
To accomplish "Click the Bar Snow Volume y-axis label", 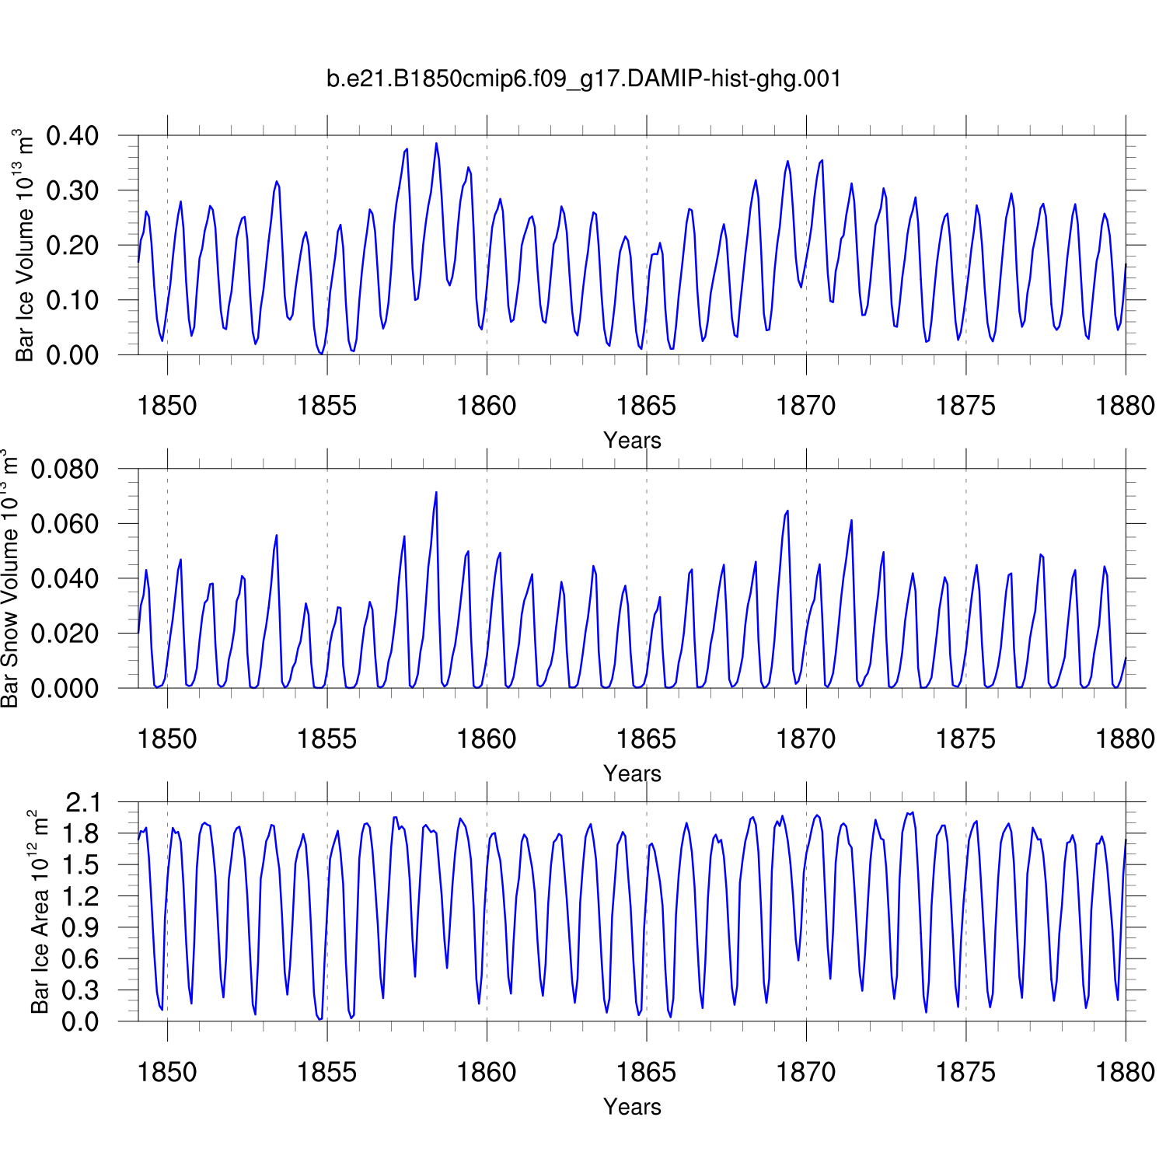I will 9,578.
